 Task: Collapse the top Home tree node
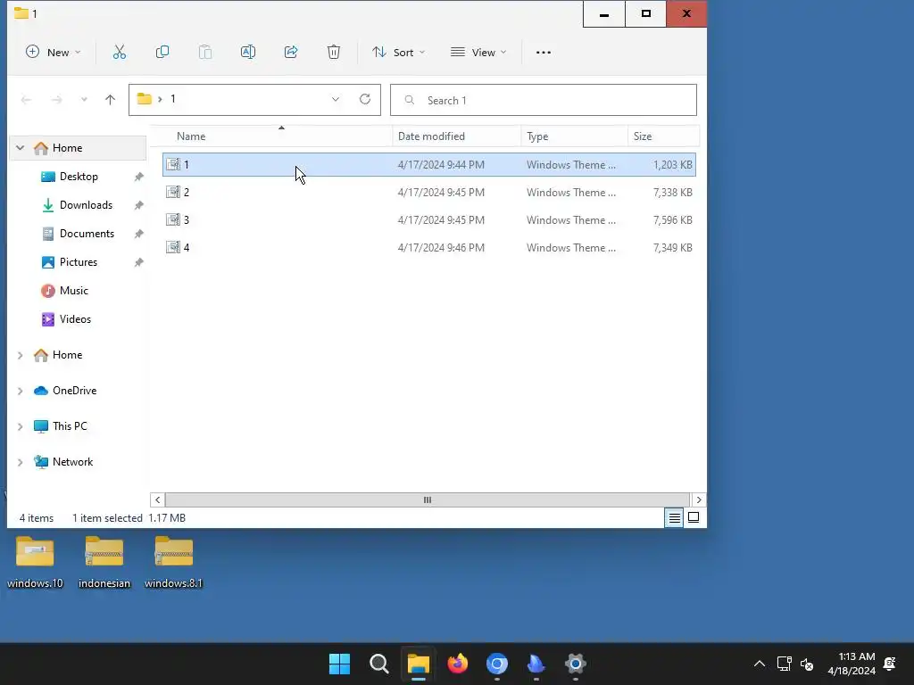point(20,148)
